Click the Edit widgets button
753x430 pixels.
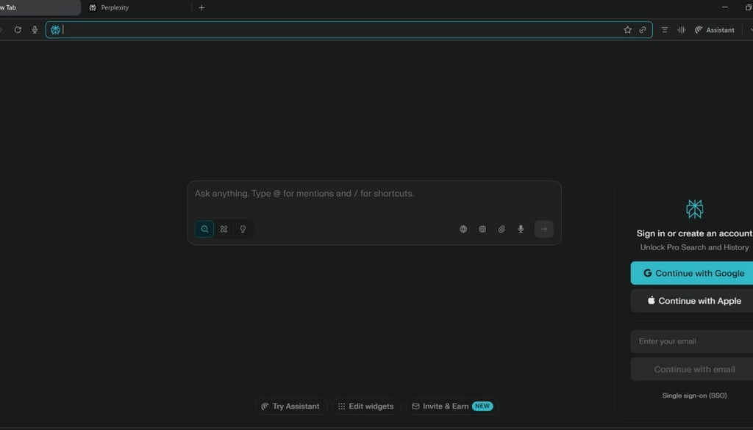point(366,406)
